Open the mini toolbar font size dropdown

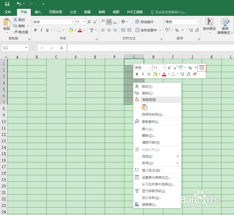(x=164, y=68)
